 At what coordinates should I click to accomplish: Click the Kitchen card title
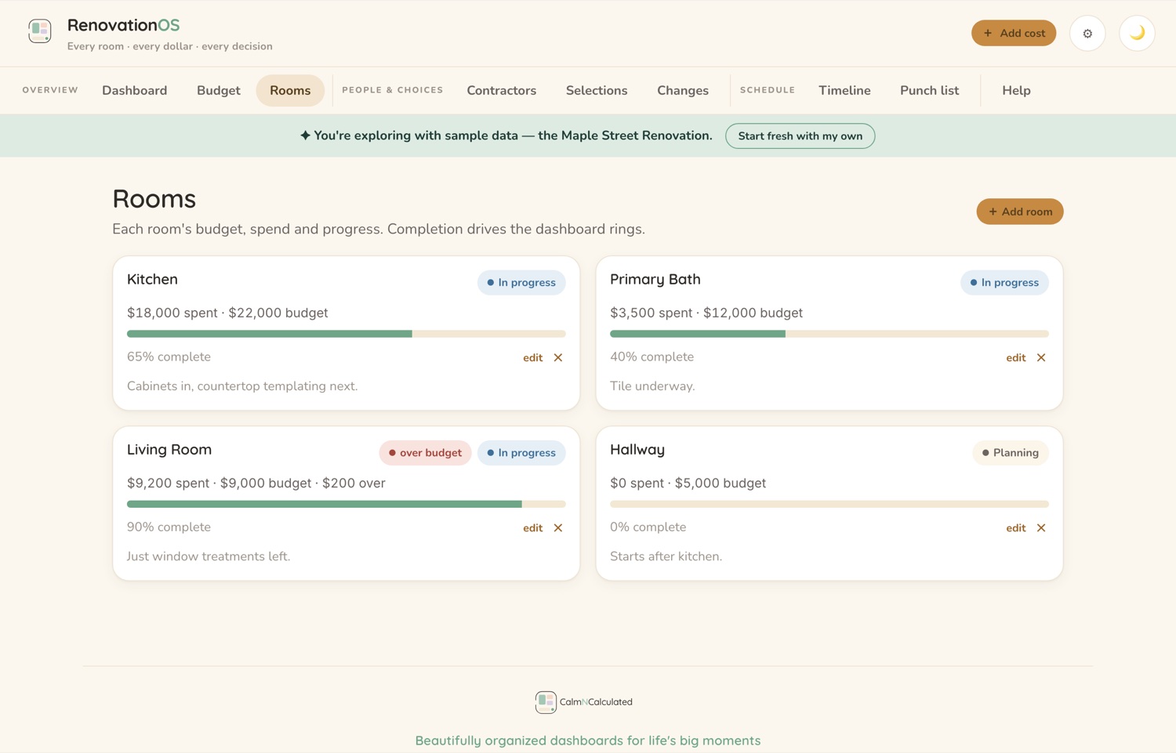click(152, 279)
